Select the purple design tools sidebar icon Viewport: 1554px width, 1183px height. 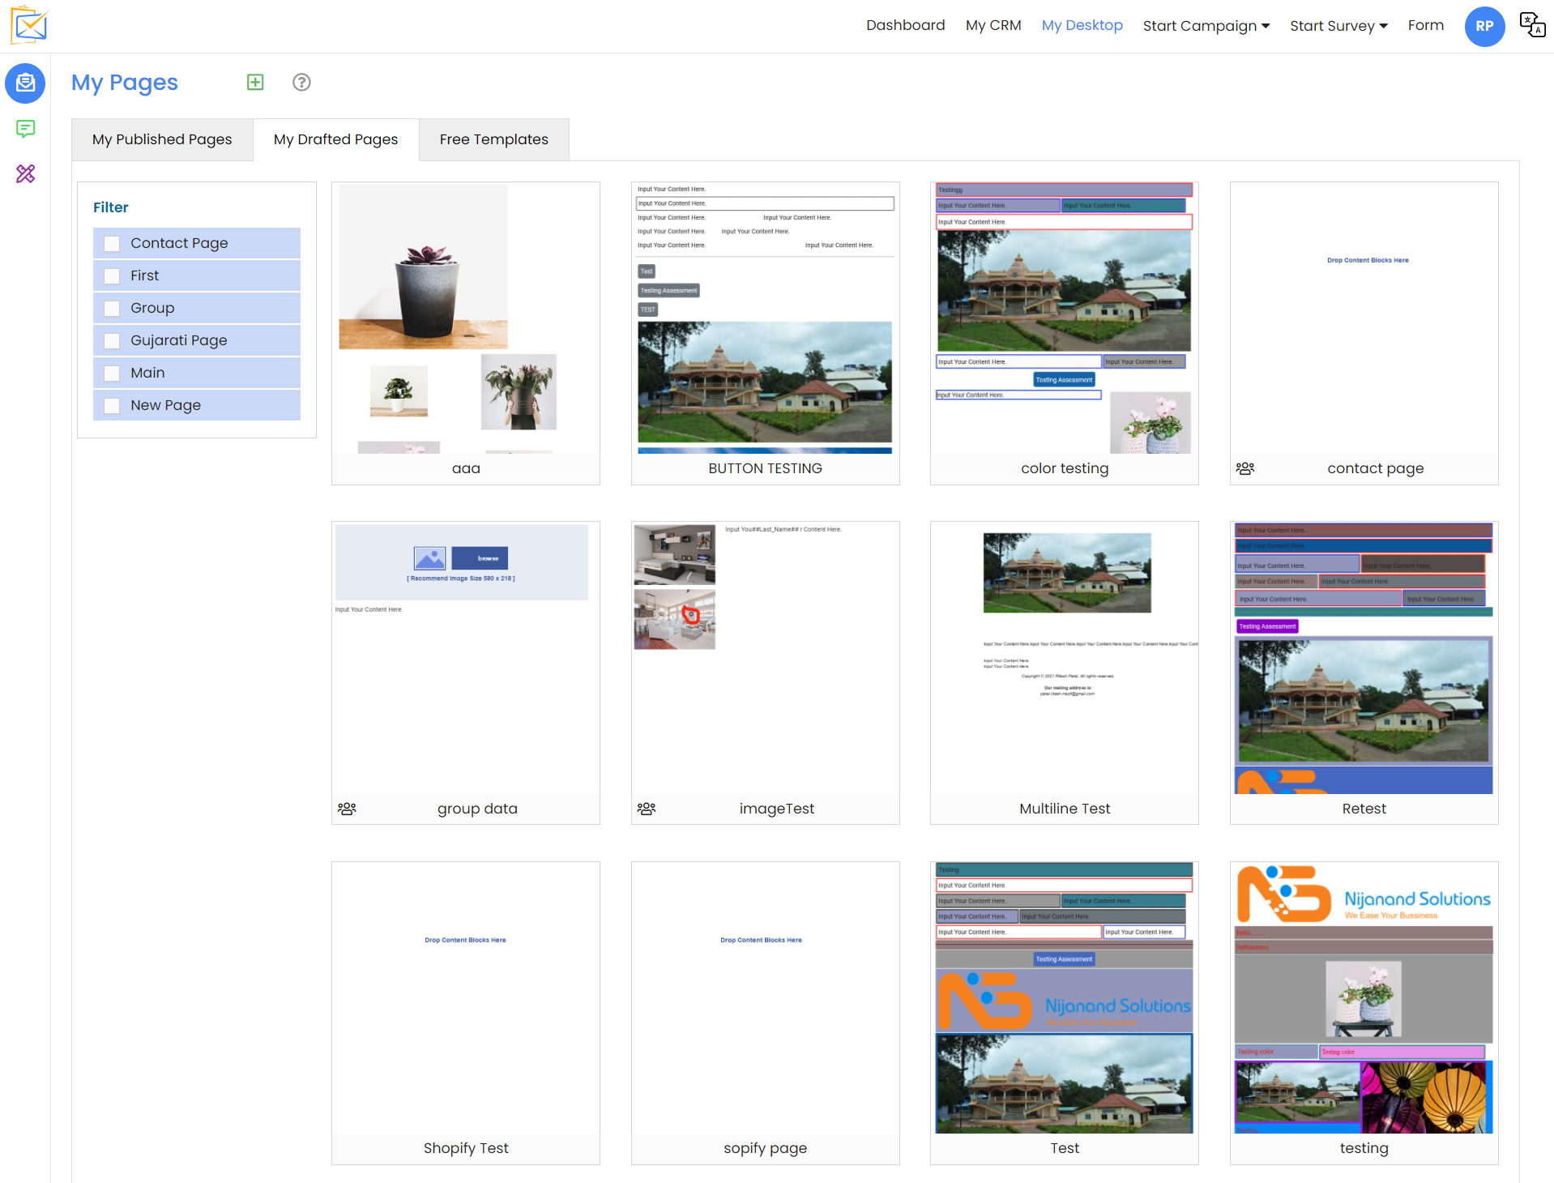pos(26,173)
